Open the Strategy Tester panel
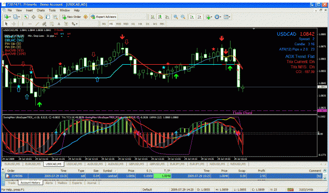 click(55, 17)
